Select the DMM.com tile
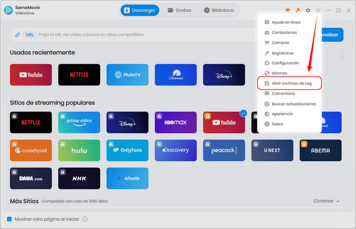The width and height of the screenshot is (356, 229). (31, 178)
